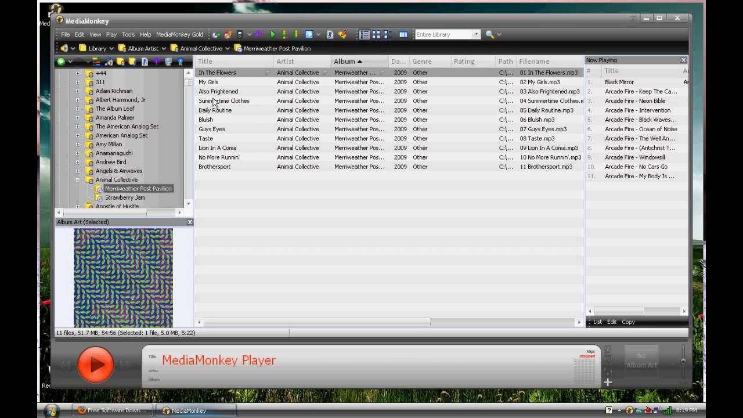Open the File menu
The width and height of the screenshot is (743, 418).
66,35
